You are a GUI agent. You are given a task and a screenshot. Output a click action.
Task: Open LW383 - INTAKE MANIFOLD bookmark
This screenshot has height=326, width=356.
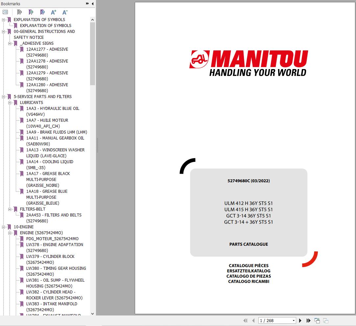52,307
